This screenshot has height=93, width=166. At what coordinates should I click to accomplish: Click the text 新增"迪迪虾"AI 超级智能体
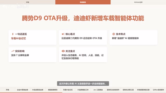pyautogui.click(x=125, y=38)
